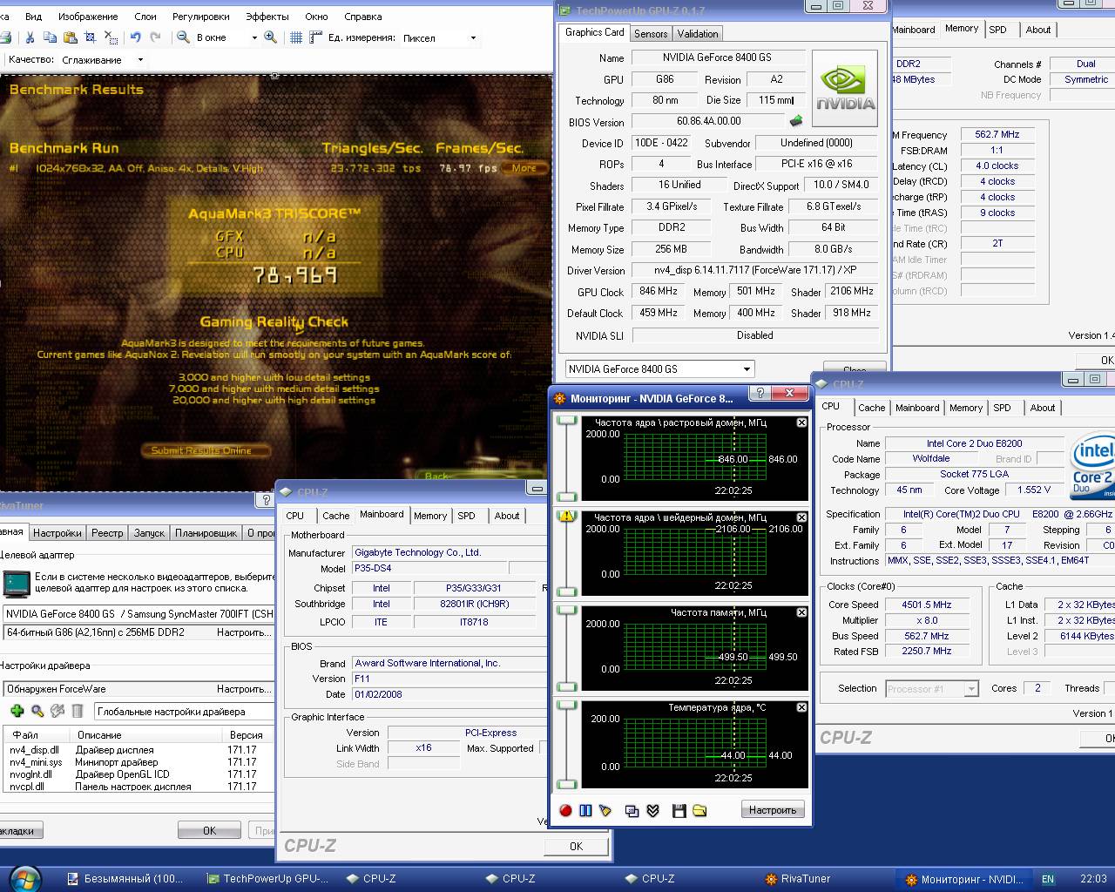Click the blue pause icon in monitoring window

[585, 810]
